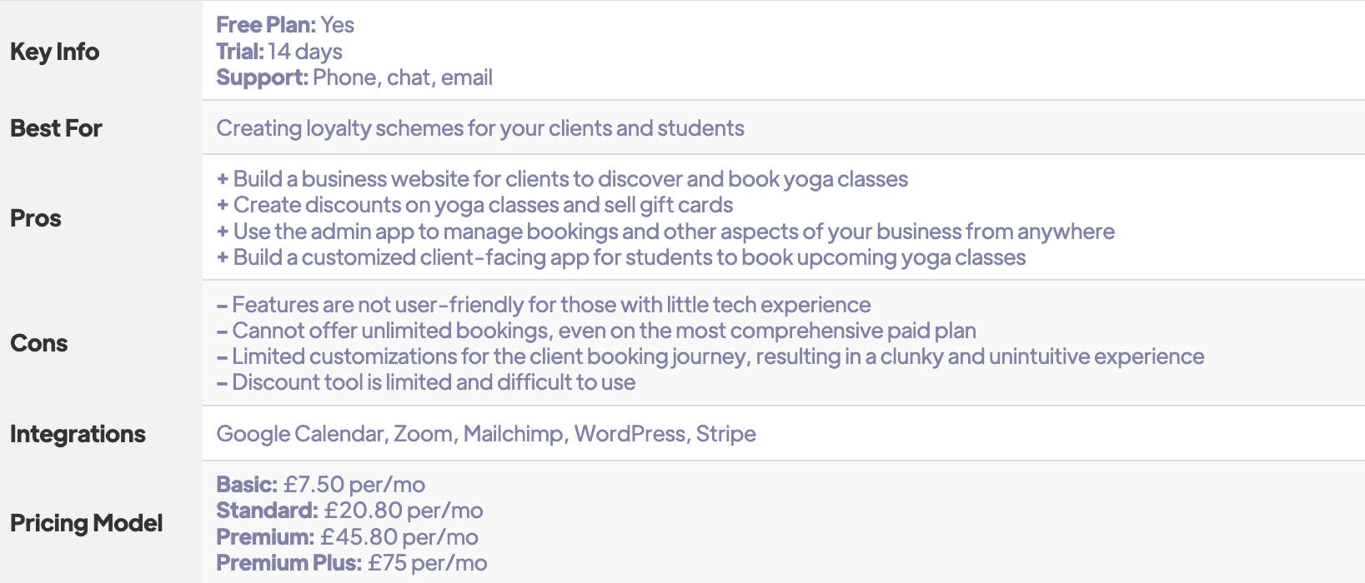
Task: Select the Standard £20.80 per/mo price
Action: point(349,511)
